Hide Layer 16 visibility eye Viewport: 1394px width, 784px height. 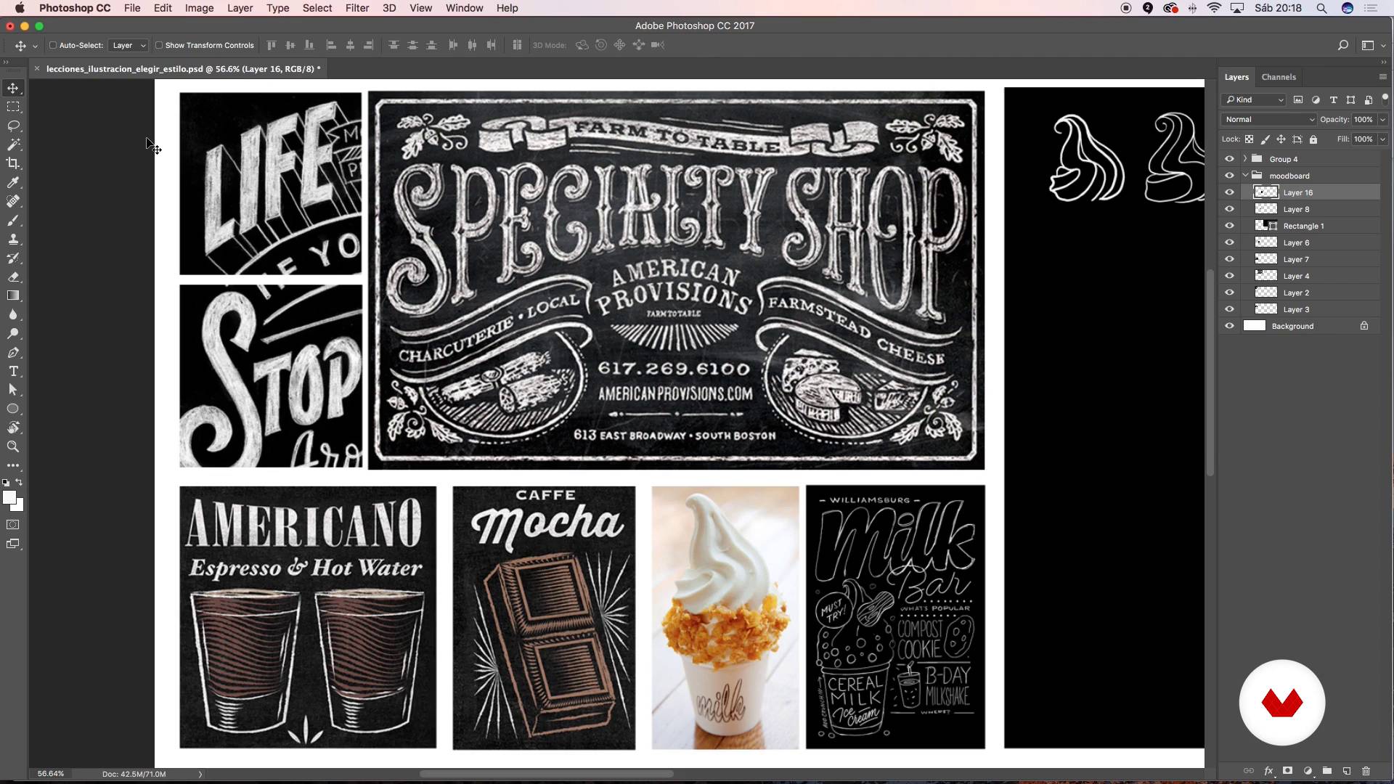1229,192
